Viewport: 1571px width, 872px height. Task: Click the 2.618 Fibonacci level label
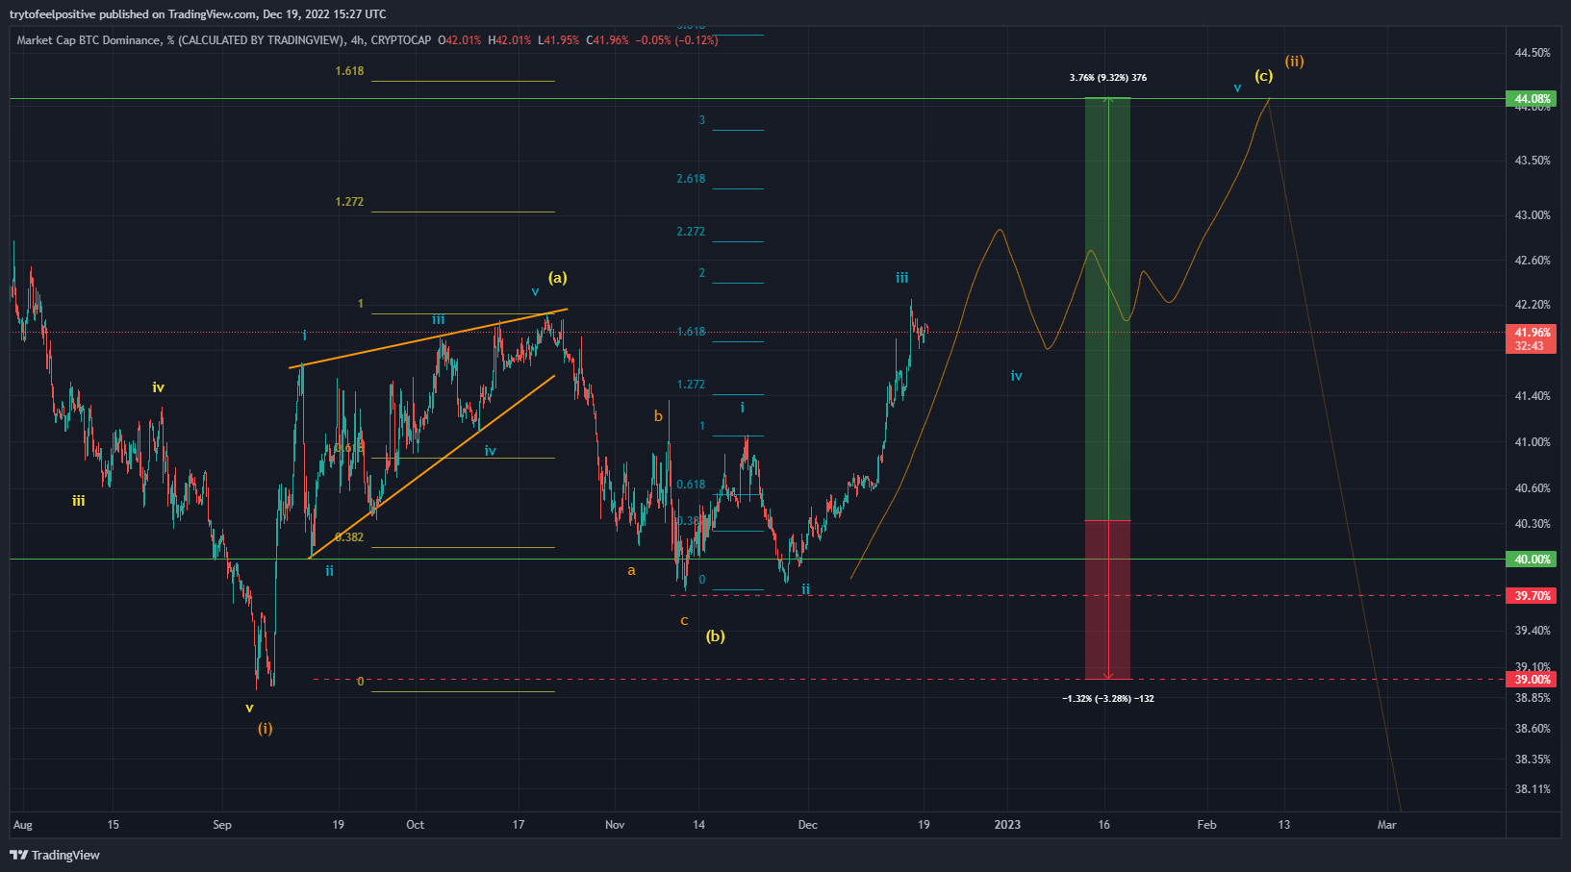pos(691,179)
